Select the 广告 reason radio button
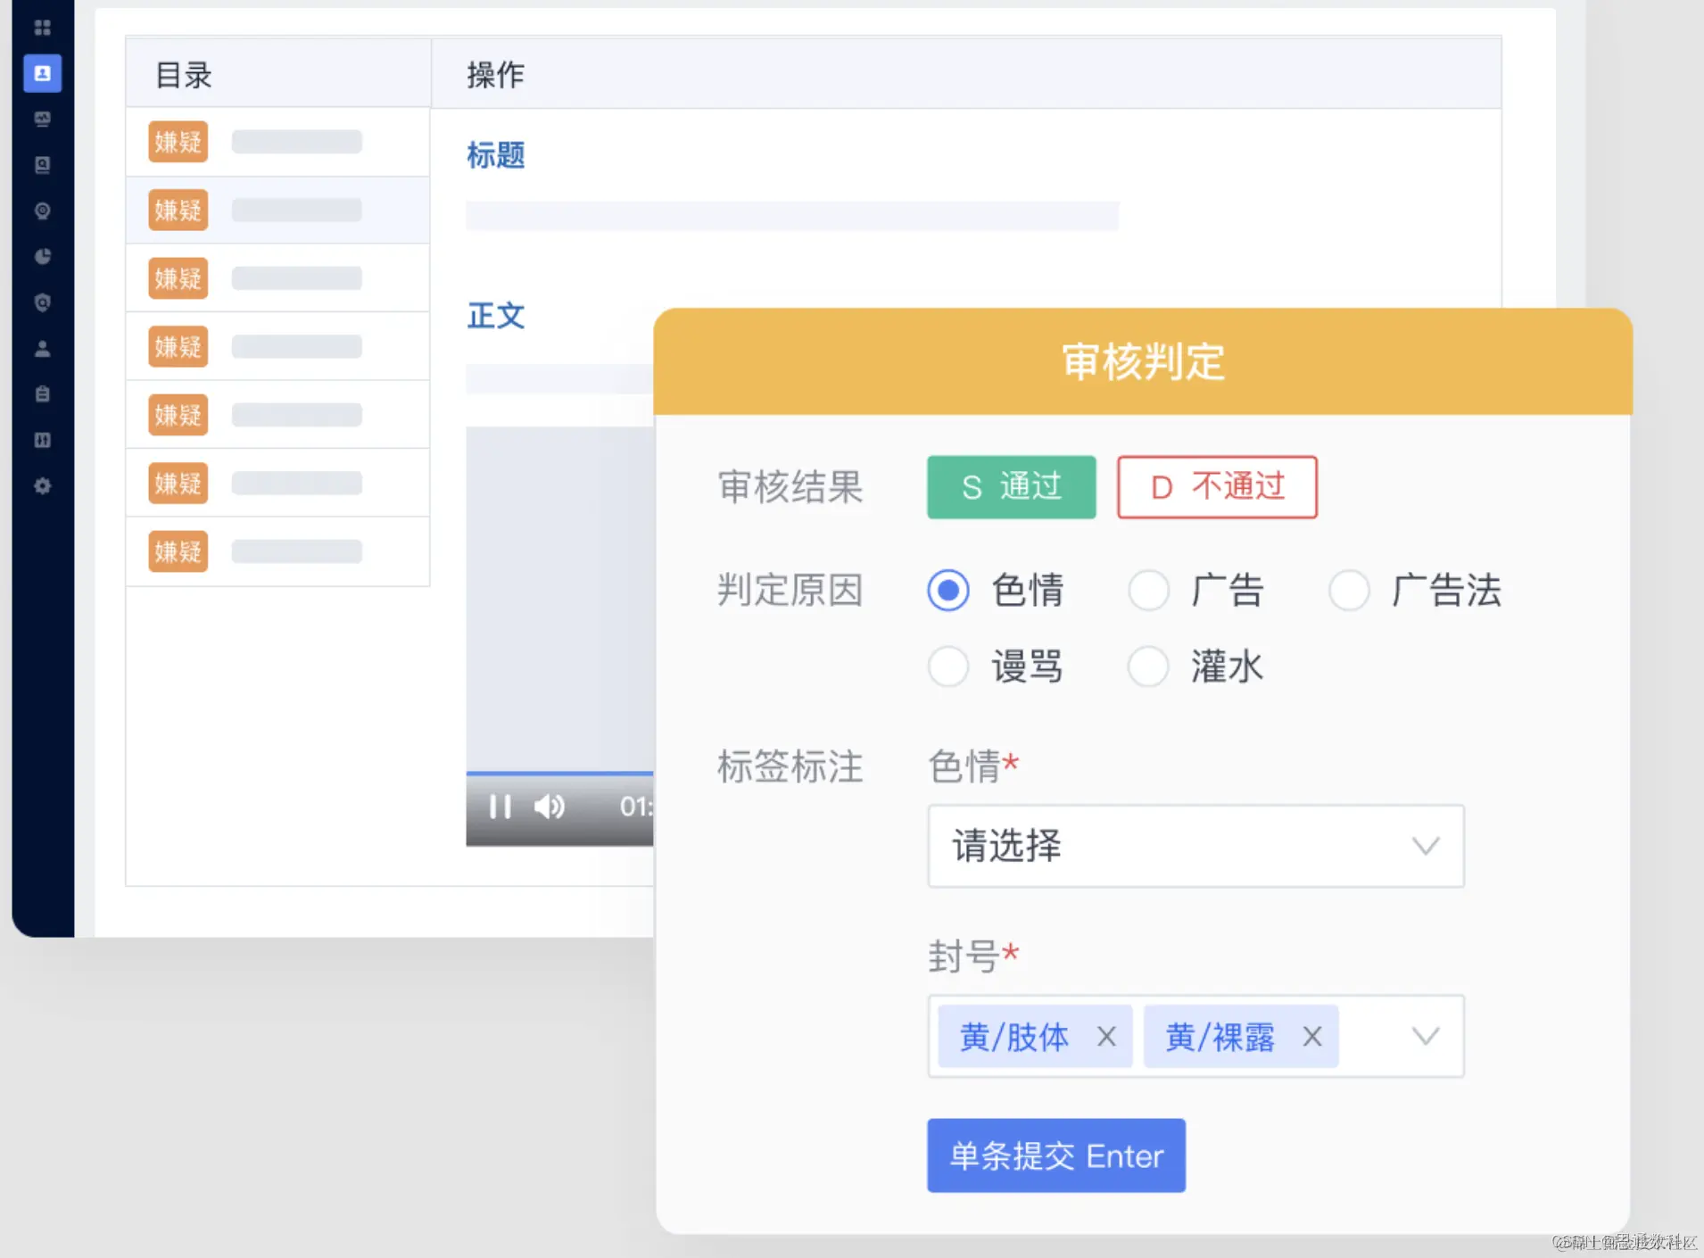This screenshot has height=1258, width=1704. [1148, 591]
